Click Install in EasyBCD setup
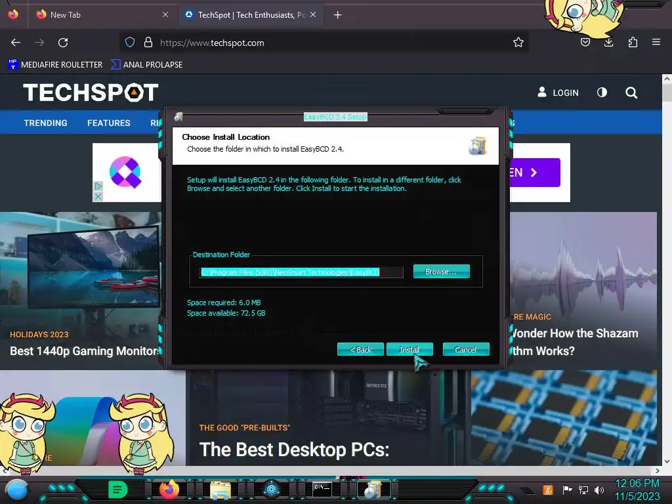The height and width of the screenshot is (504, 672). click(x=409, y=349)
